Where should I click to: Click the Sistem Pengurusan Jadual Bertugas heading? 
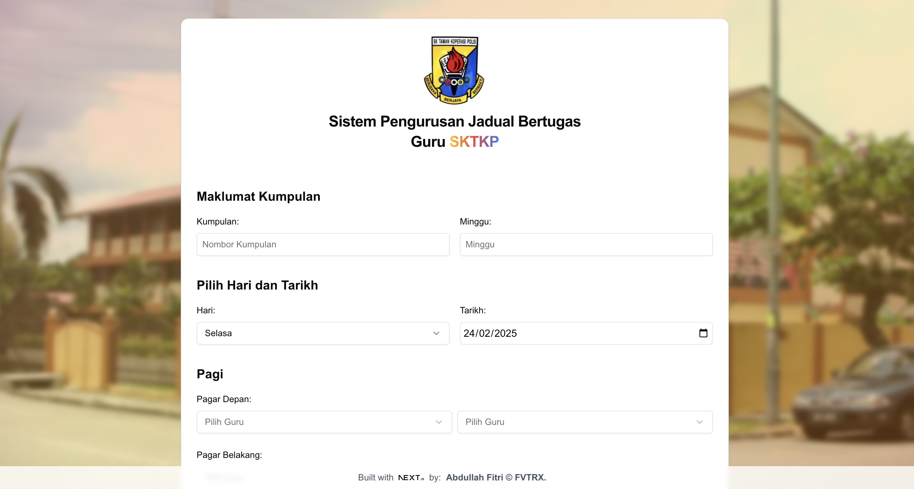(454, 121)
